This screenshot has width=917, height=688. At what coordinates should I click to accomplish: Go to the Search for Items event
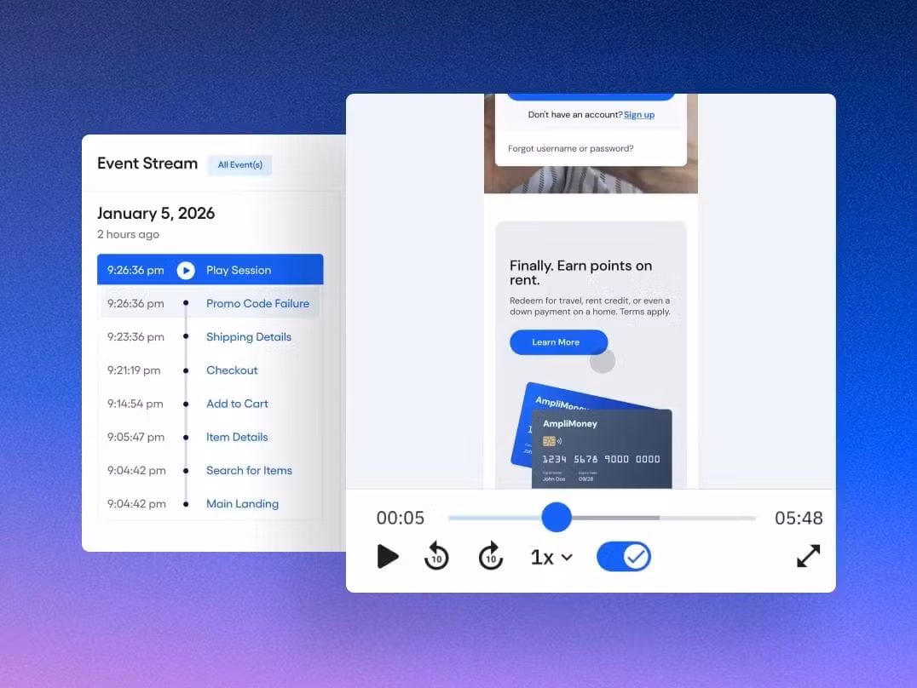point(249,470)
